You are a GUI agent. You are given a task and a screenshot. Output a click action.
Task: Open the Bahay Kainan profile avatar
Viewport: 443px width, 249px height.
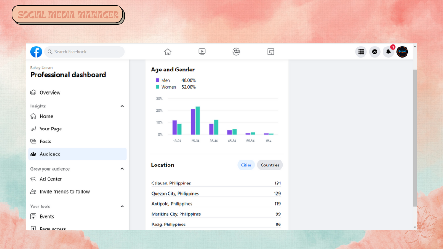tap(402, 52)
